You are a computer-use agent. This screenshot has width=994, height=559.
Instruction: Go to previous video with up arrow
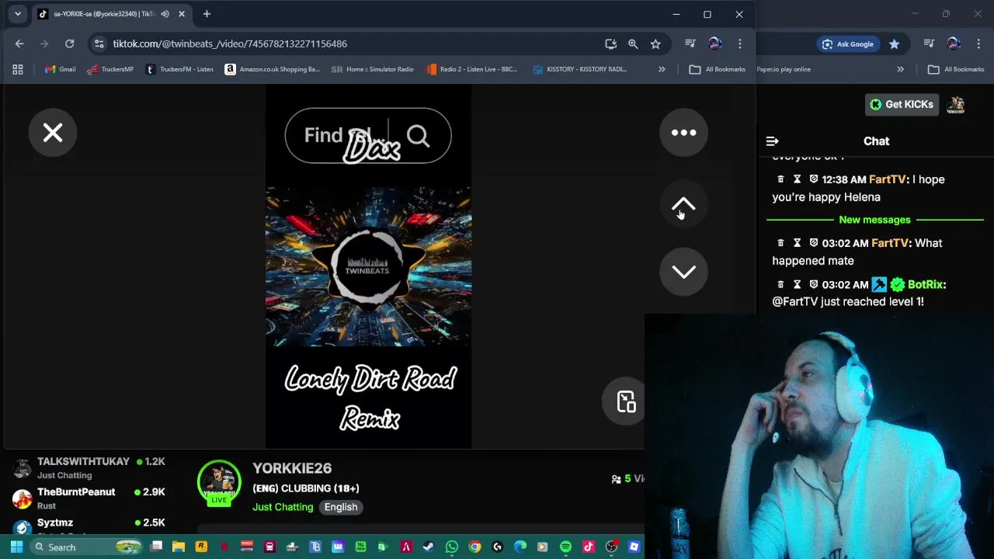coord(683,205)
